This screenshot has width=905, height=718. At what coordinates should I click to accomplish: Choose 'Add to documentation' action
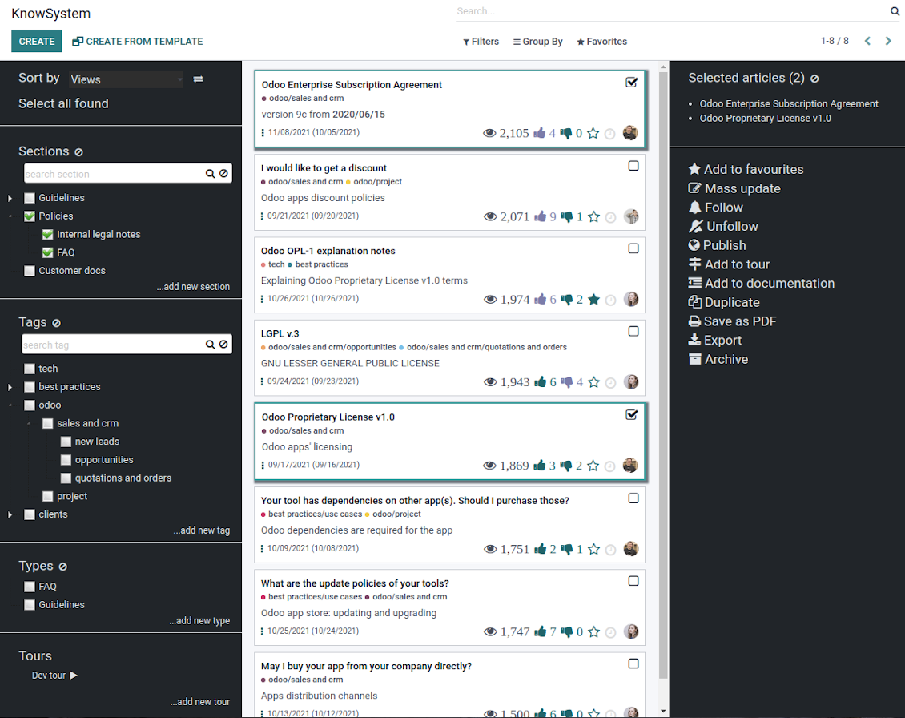[762, 283]
